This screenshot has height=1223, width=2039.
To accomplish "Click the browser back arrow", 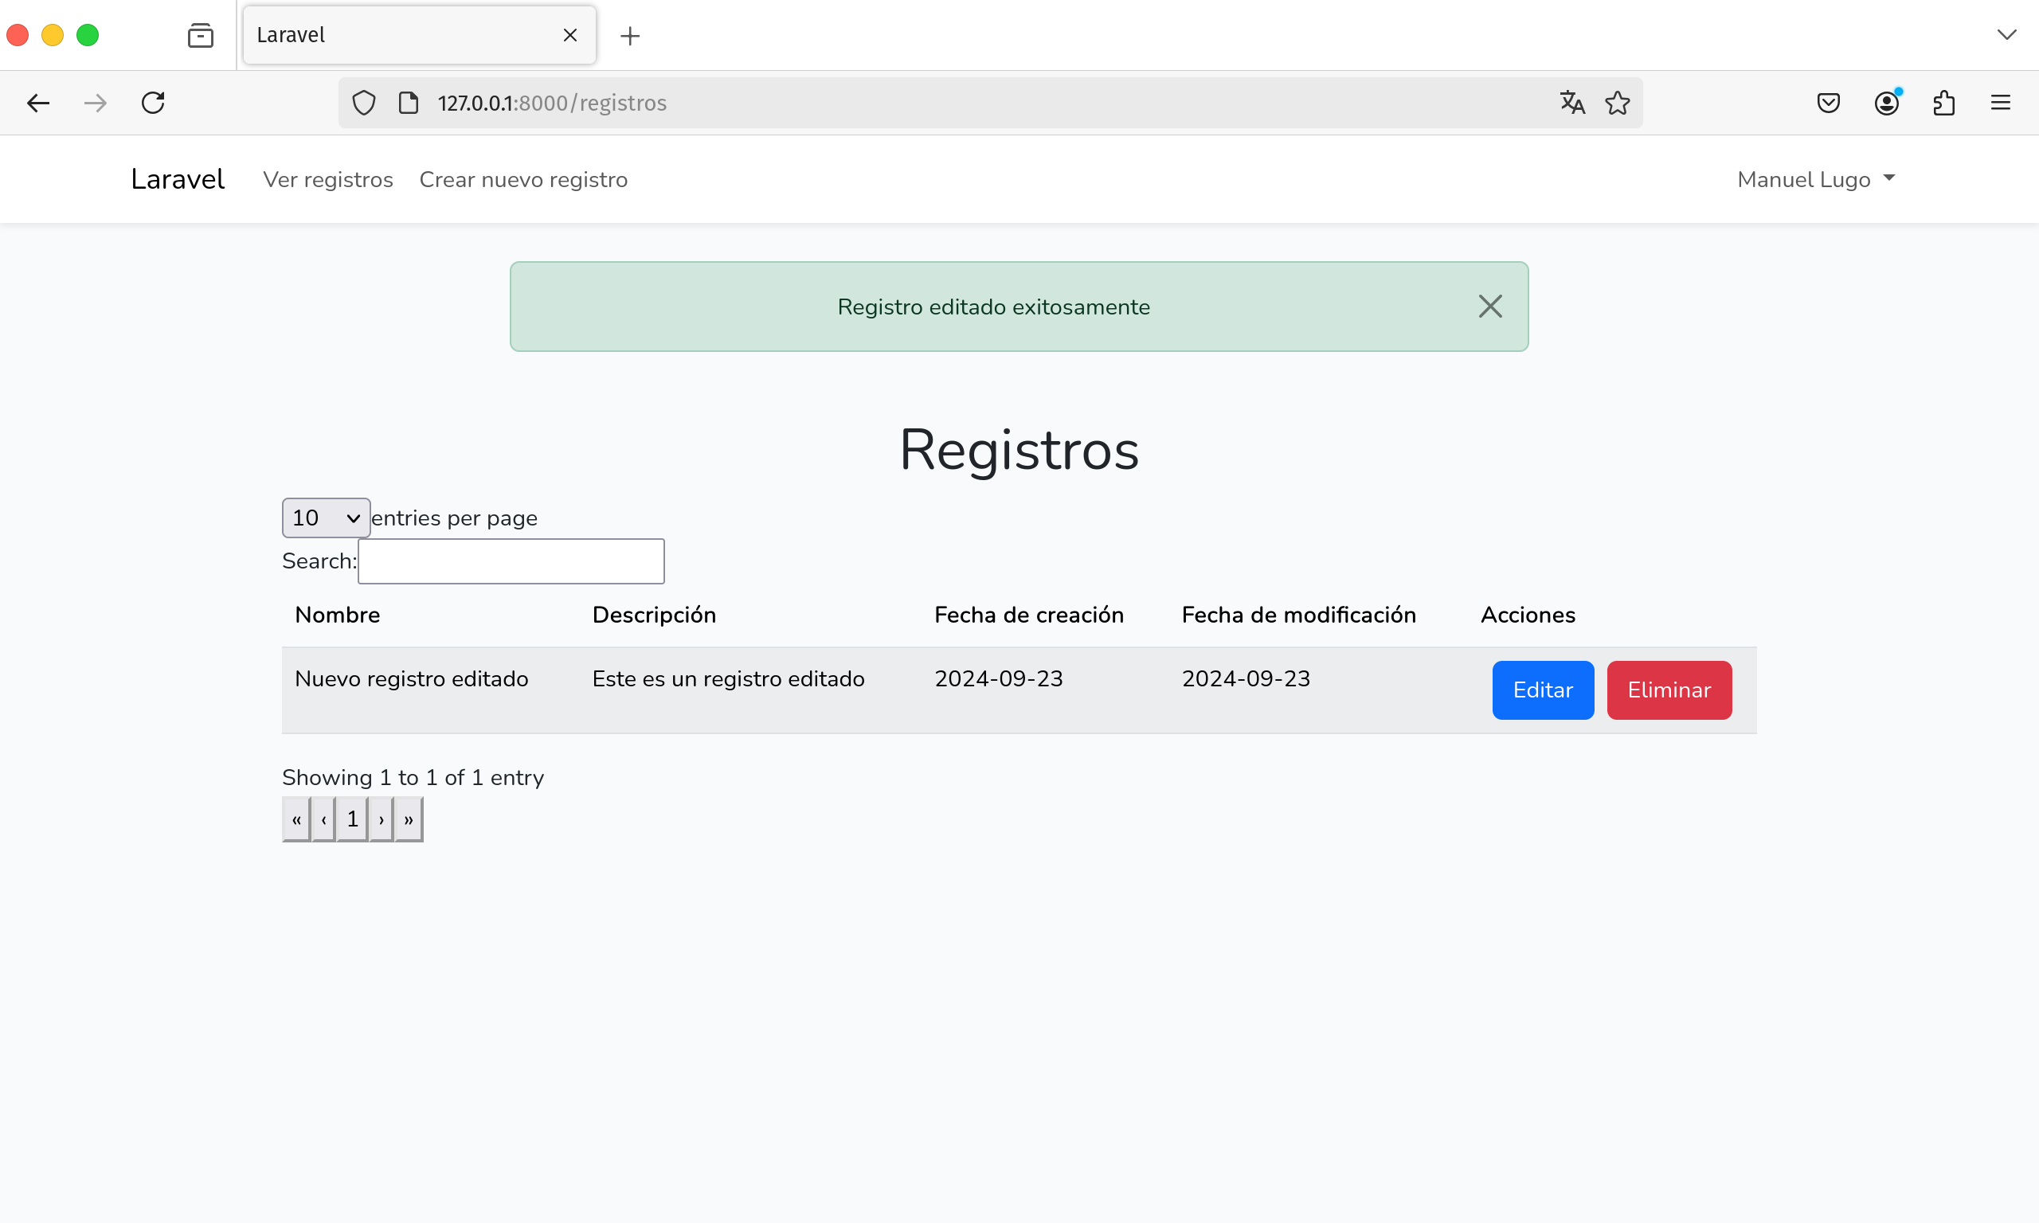I will (x=38, y=103).
